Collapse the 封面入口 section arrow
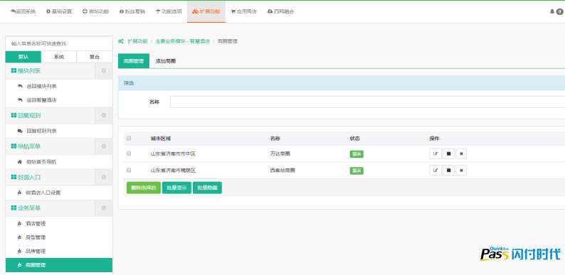Screen dimensions: 565x275 [104, 177]
